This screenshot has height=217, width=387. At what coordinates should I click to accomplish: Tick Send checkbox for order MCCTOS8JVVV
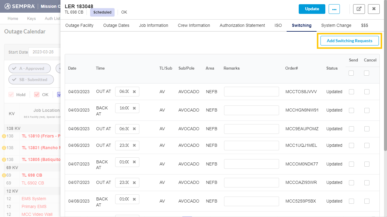click(x=351, y=92)
